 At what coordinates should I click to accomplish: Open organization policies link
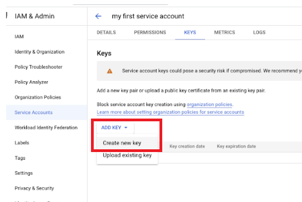pos(209,105)
